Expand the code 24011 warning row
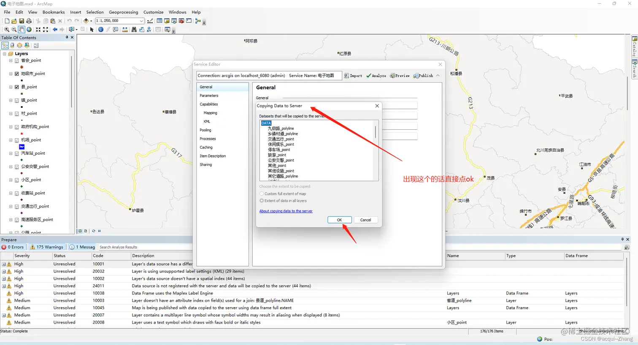 point(4,286)
